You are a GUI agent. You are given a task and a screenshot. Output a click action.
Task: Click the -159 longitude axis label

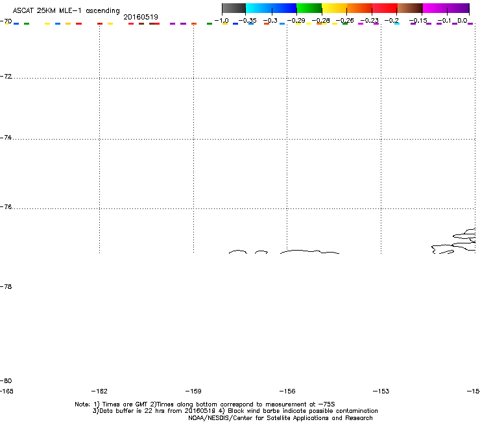[193, 391]
